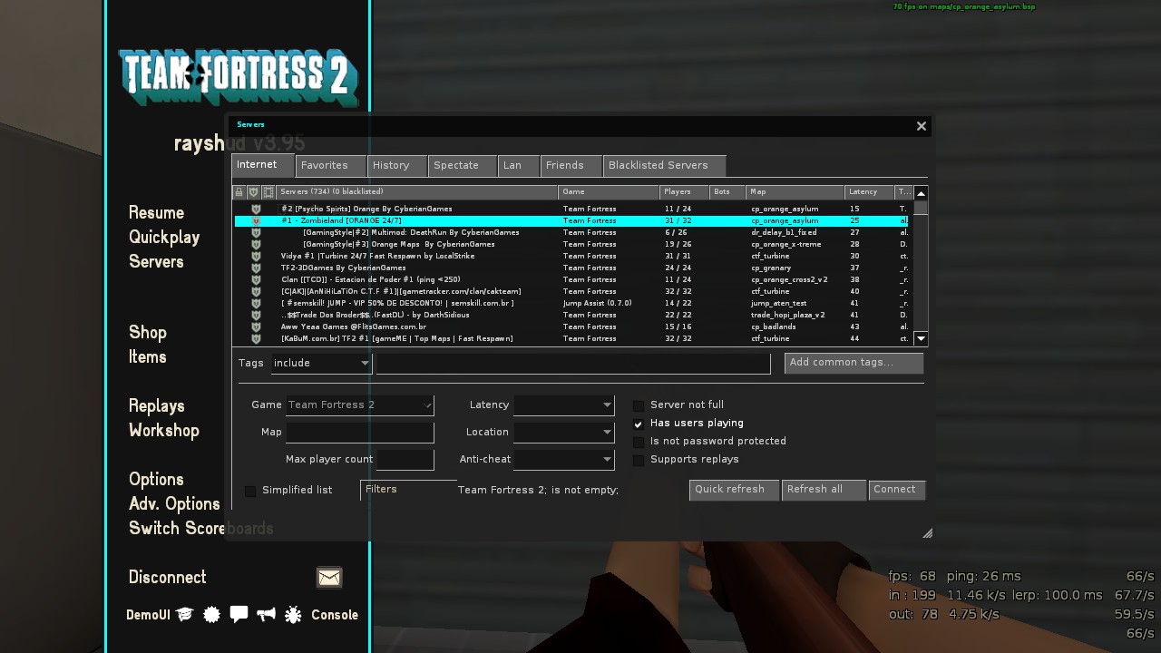Open the speech bubble icon in main menu
This screenshot has height=653, width=1161.
tap(239, 615)
